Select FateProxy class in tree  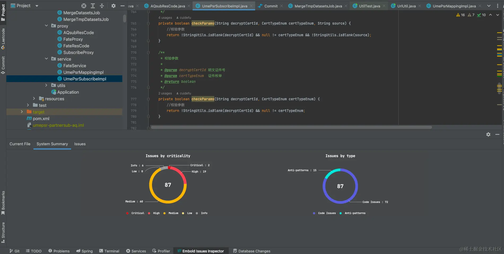(73, 39)
